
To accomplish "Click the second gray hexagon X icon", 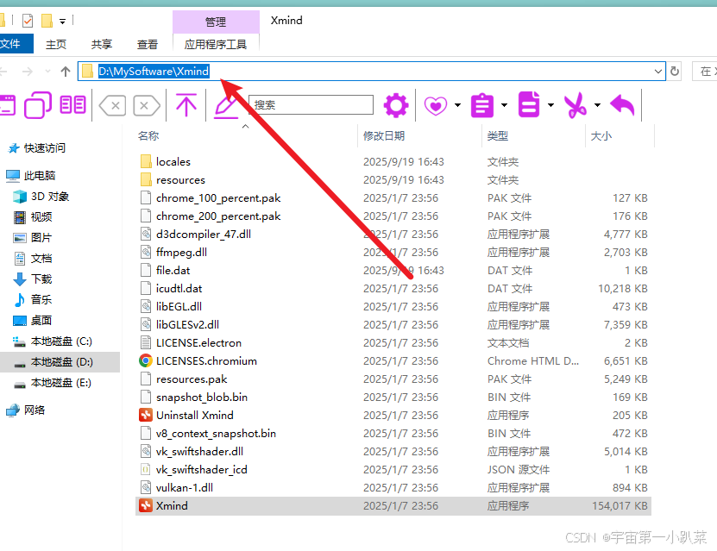I will pyautogui.click(x=147, y=105).
